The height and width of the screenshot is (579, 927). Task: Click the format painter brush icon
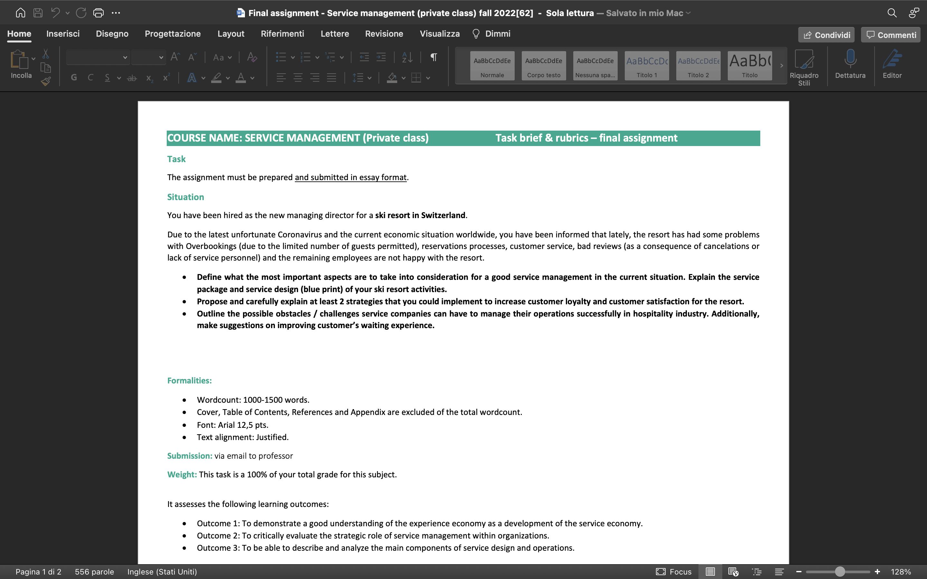pos(46,81)
